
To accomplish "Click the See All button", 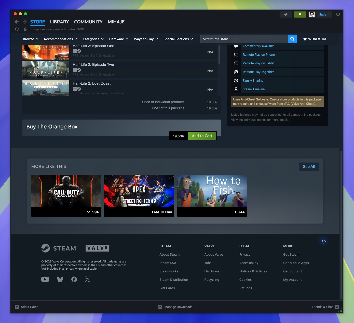I will coord(309,167).
